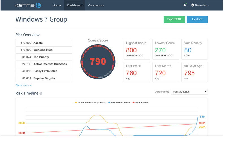Go to the Home tab
225x141 pixels.
(x=57, y=5)
